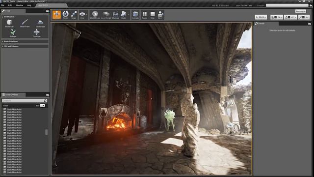This screenshot has width=314, height=177.
Task: Pause the running simulation
Action: 145,15
